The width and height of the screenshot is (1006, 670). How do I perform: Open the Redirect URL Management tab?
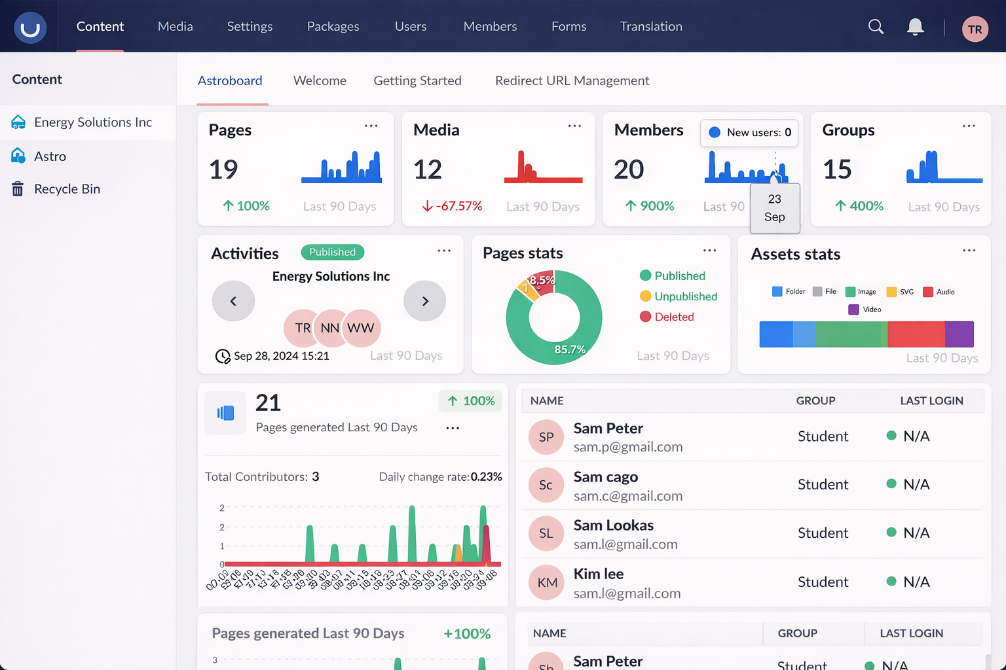click(x=572, y=80)
